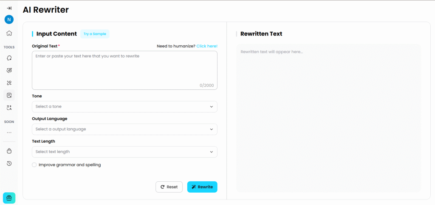
Task: Click the Rewrite button
Action: tap(202, 187)
